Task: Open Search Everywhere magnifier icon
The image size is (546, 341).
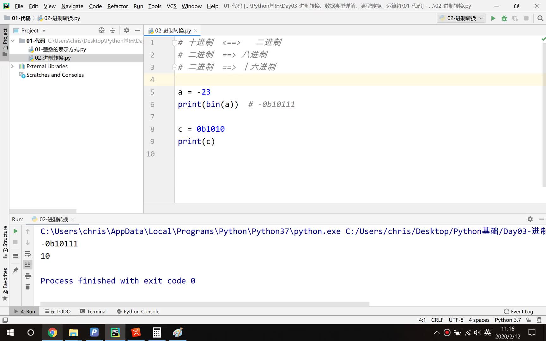Action: (540, 18)
